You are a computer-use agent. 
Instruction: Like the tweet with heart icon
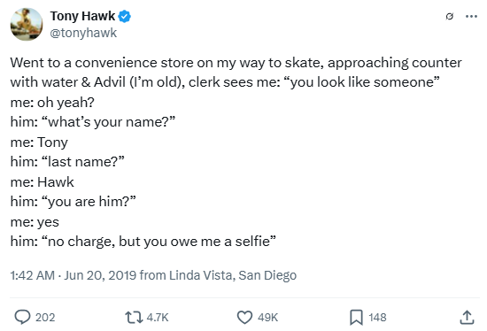click(244, 318)
